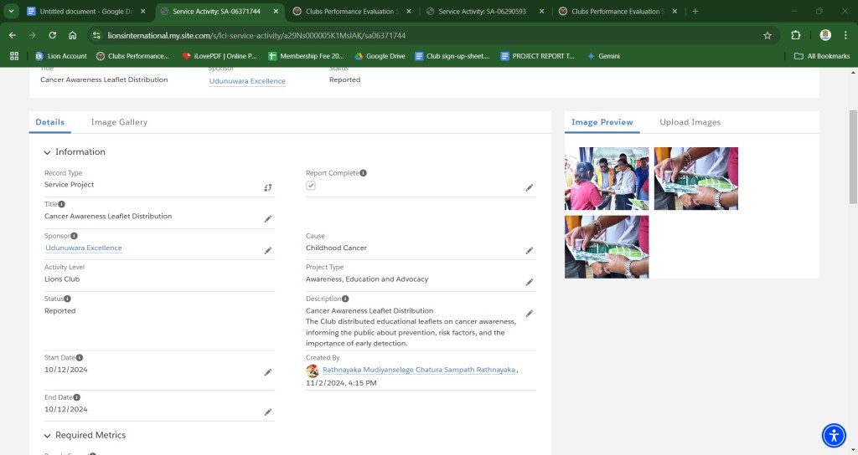The width and height of the screenshot is (858, 455).
Task: Show info tooltip for Status
Action: coord(67,299)
